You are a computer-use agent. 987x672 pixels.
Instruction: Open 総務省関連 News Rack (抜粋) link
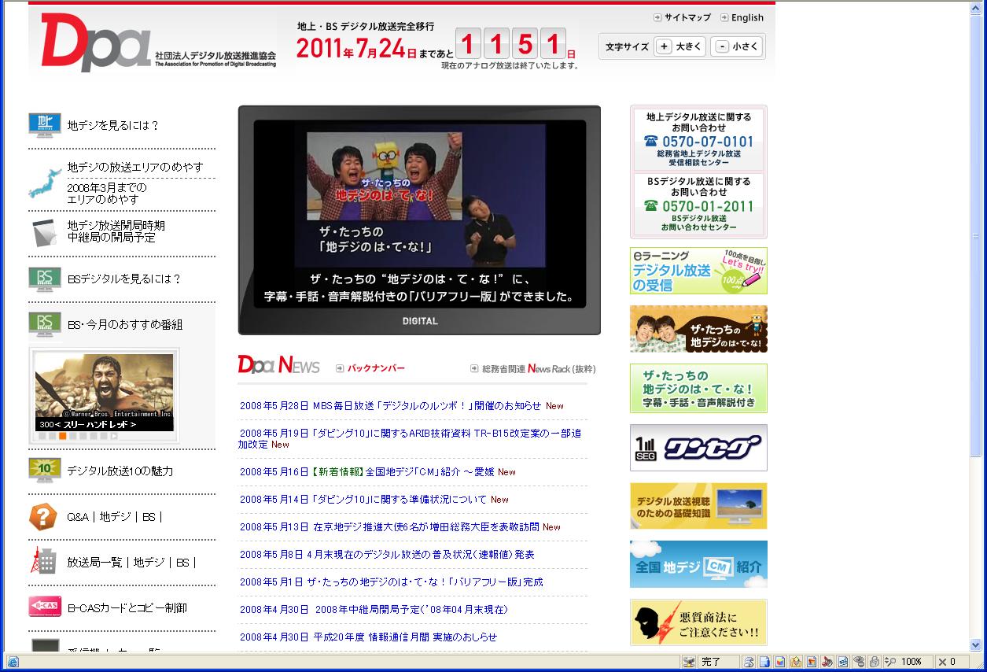pos(533,368)
